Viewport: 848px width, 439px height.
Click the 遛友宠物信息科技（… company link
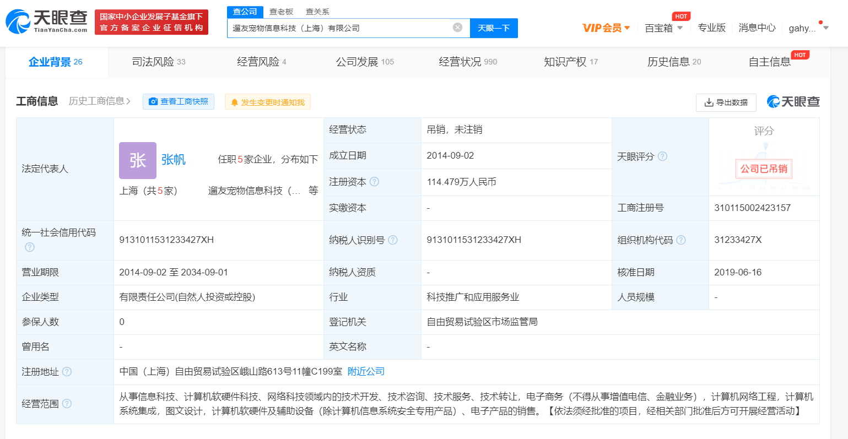click(x=255, y=191)
